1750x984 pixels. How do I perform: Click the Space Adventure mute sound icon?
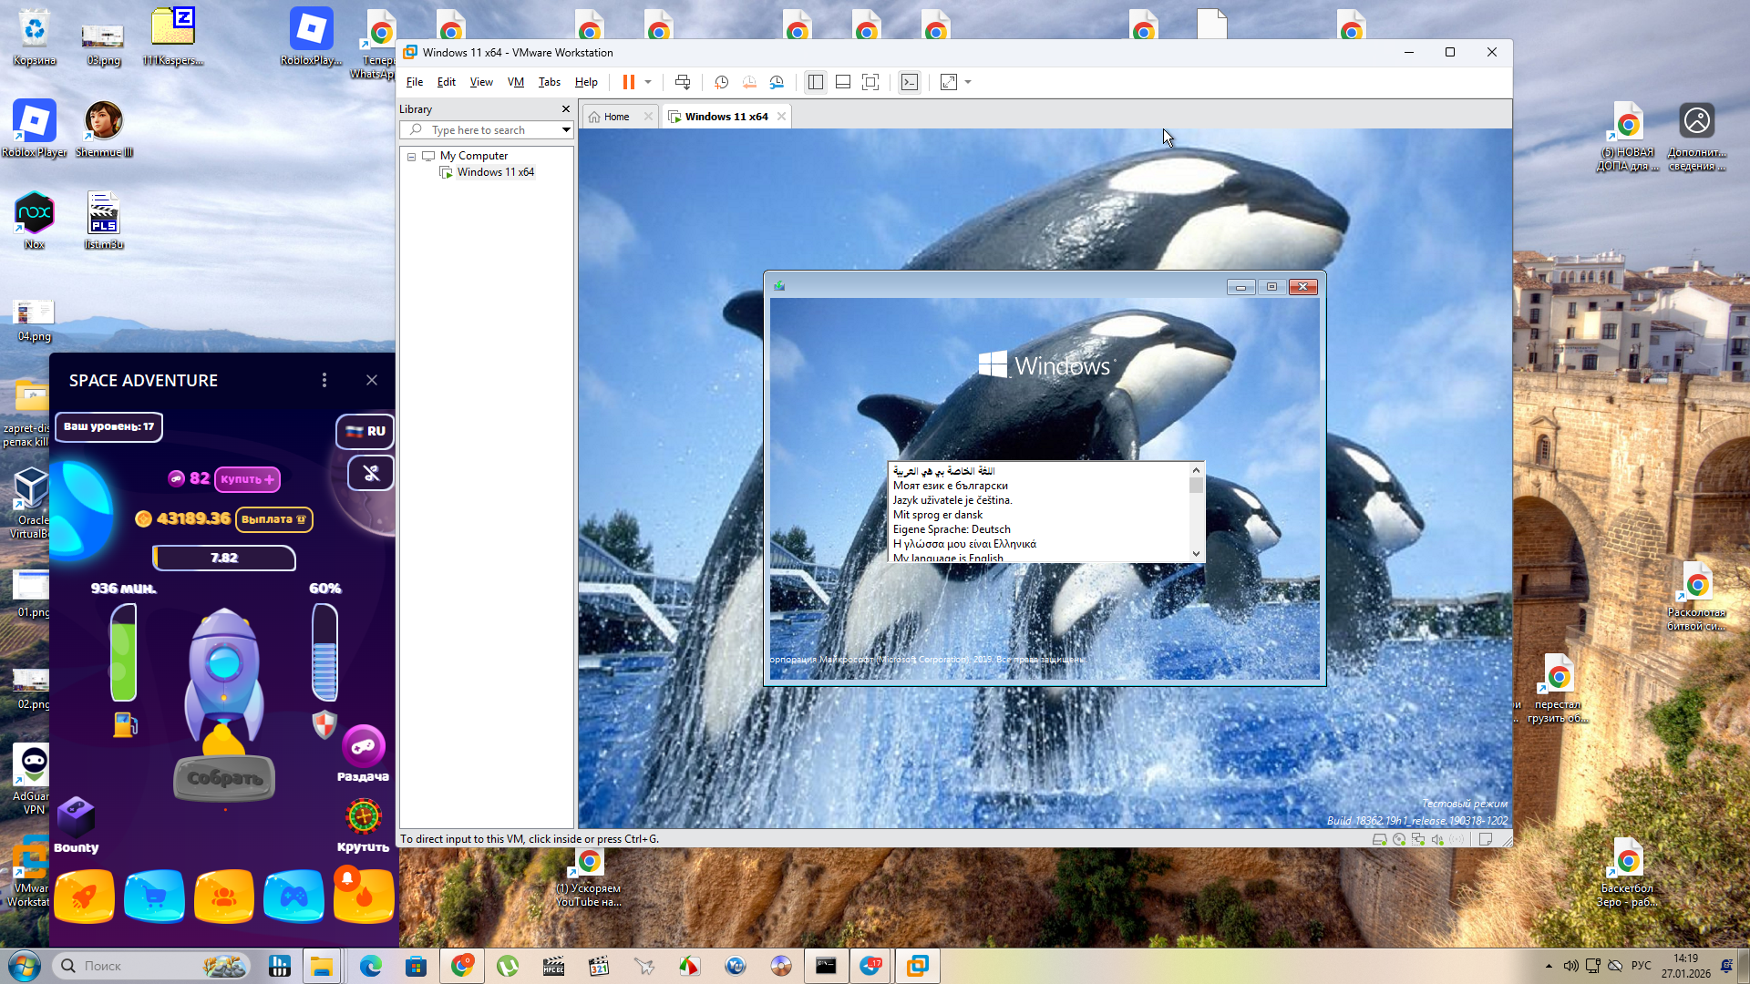(x=371, y=473)
